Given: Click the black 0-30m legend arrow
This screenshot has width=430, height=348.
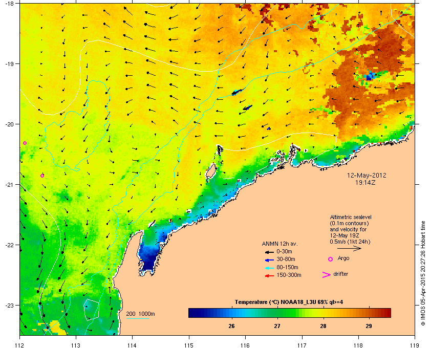Looking at the screenshot, I should [x=269, y=252].
